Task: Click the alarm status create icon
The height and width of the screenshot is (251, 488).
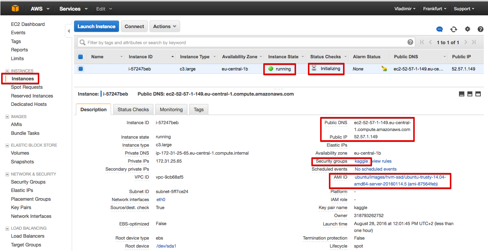Action: (384, 69)
